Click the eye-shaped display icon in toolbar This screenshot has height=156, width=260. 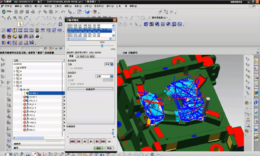(x=43, y=30)
